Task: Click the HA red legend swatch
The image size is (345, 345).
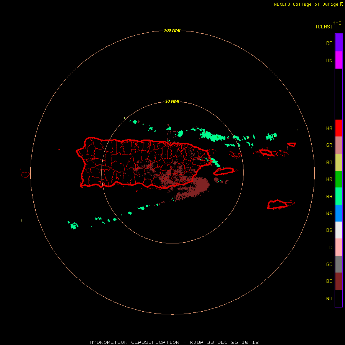Action: pos(338,128)
